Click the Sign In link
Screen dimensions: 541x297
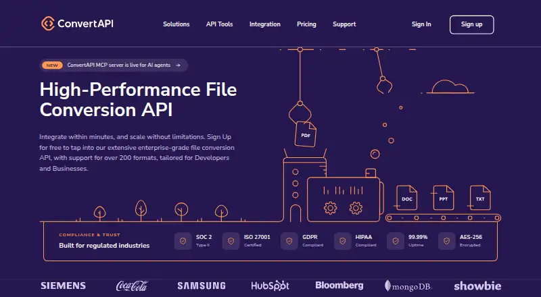point(421,24)
